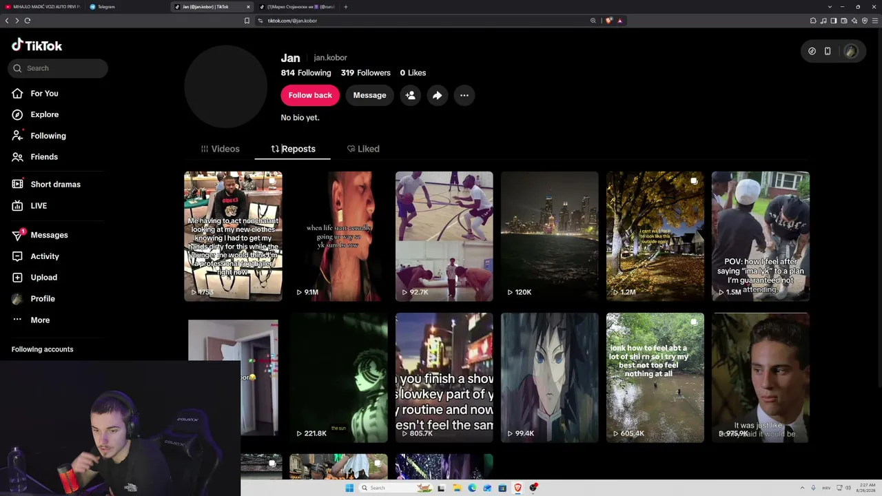Click the bookmark icon in address bar

[x=247, y=21]
